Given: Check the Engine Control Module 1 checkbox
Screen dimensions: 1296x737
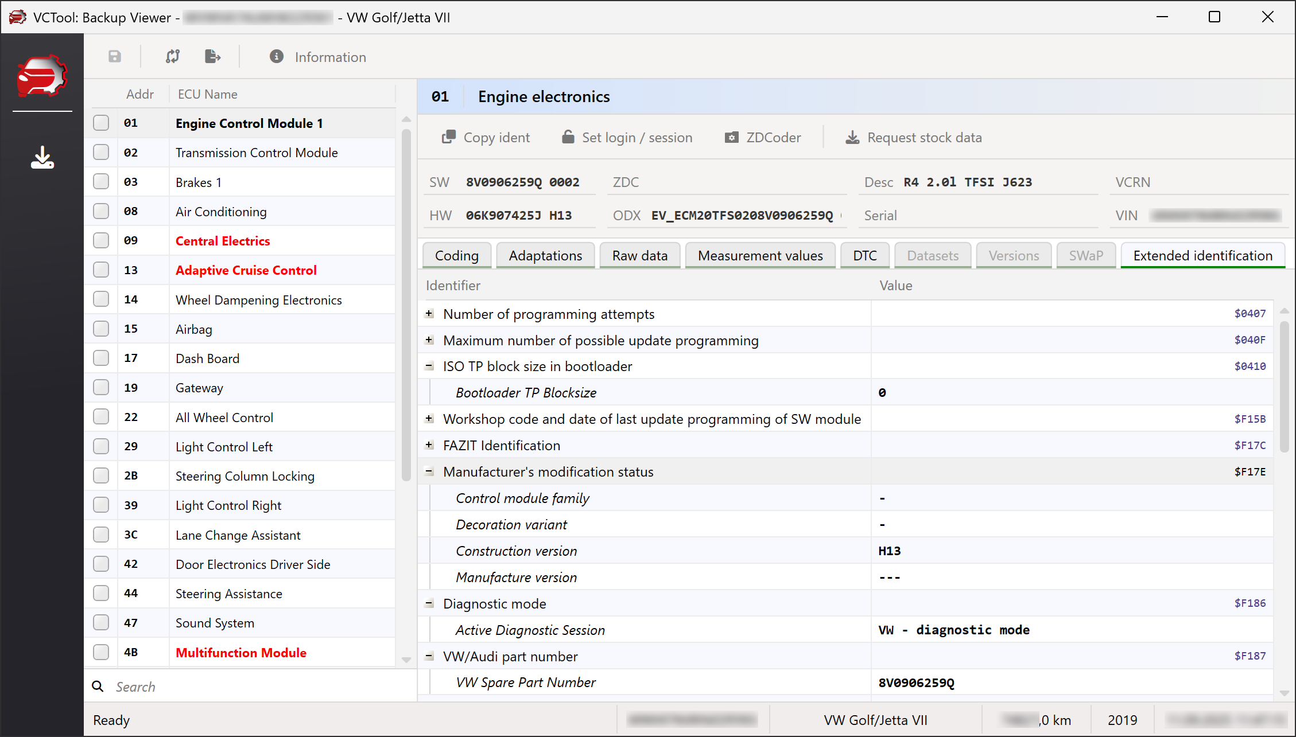Looking at the screenshot, I should click(x=101, y=123).
